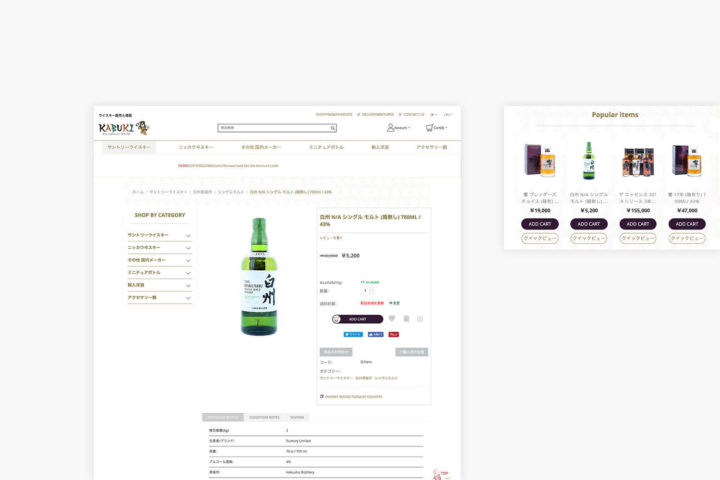Screen dimensions: 720x480
Task: Click 白州蒸留所 category link under カテゴリー
Action: pyautogui.click(x=364, y=378)
